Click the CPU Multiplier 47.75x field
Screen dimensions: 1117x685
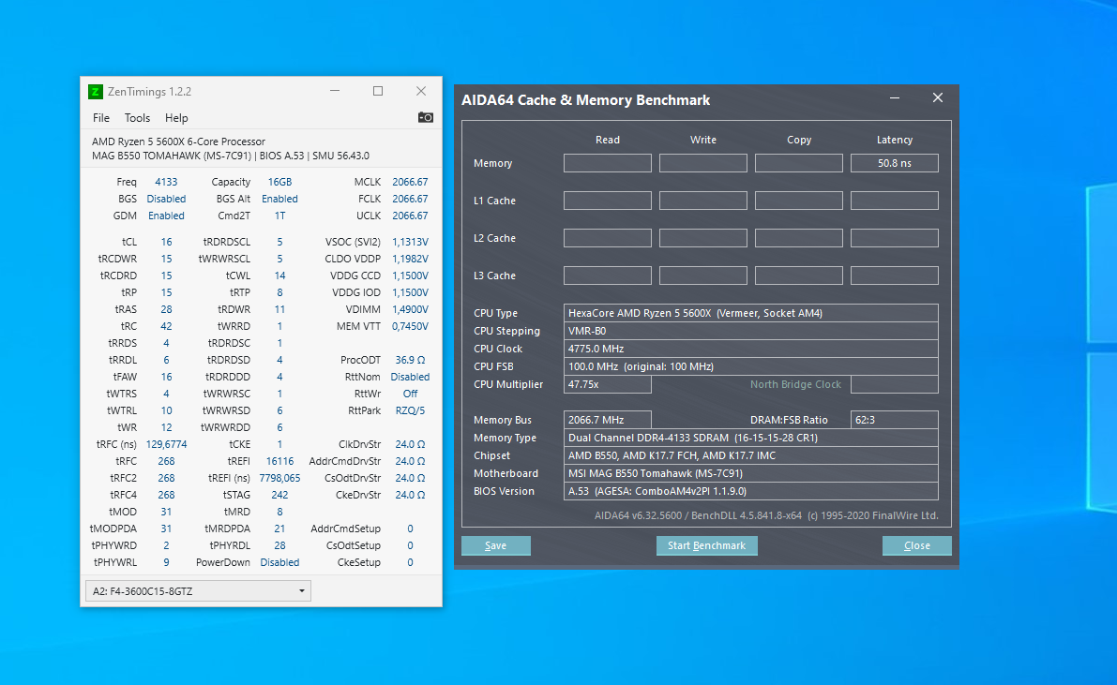(x=608, y=384)
